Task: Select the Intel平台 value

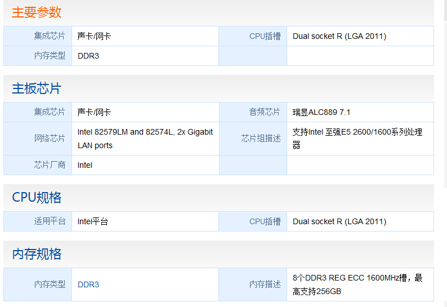Action: click(93, 221)
